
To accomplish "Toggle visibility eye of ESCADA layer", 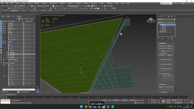I will pyautogui.click(x=5, y=27).
